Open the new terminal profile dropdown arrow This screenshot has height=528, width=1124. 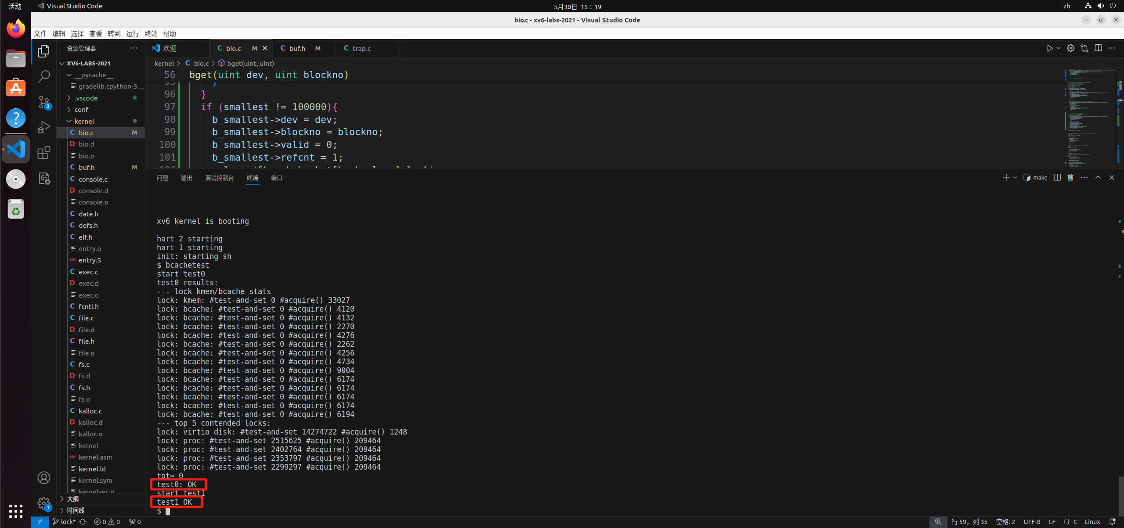coord(1015,177)
